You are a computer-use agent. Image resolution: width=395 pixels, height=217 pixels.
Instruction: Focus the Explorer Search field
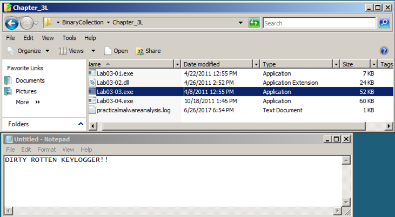coord(319,23)
